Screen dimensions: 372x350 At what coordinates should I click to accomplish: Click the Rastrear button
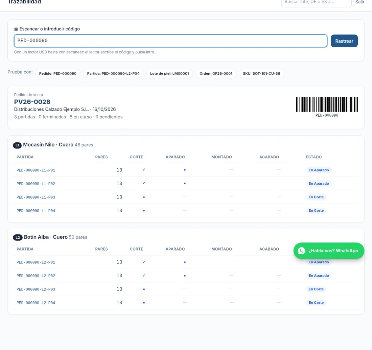coord(344,41)
